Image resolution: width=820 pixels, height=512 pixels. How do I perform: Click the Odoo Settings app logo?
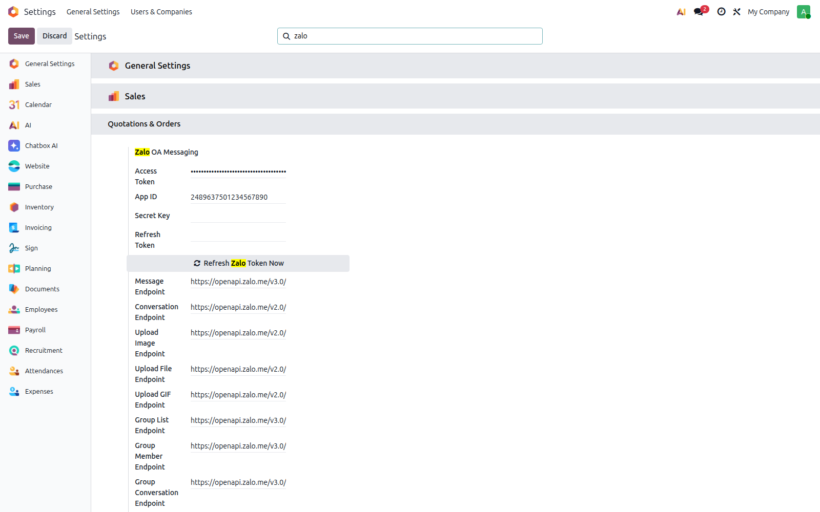pyautogui.click(x=13, y=12)
